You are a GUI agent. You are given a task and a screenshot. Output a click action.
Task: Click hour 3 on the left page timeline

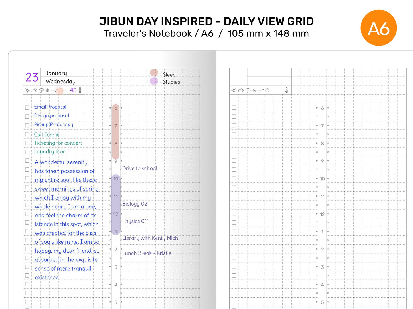tap(116, 267)
